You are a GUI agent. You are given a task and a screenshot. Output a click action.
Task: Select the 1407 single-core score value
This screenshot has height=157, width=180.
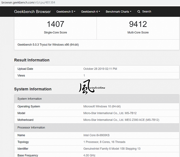pyautogui.click(x=55, y=24)
